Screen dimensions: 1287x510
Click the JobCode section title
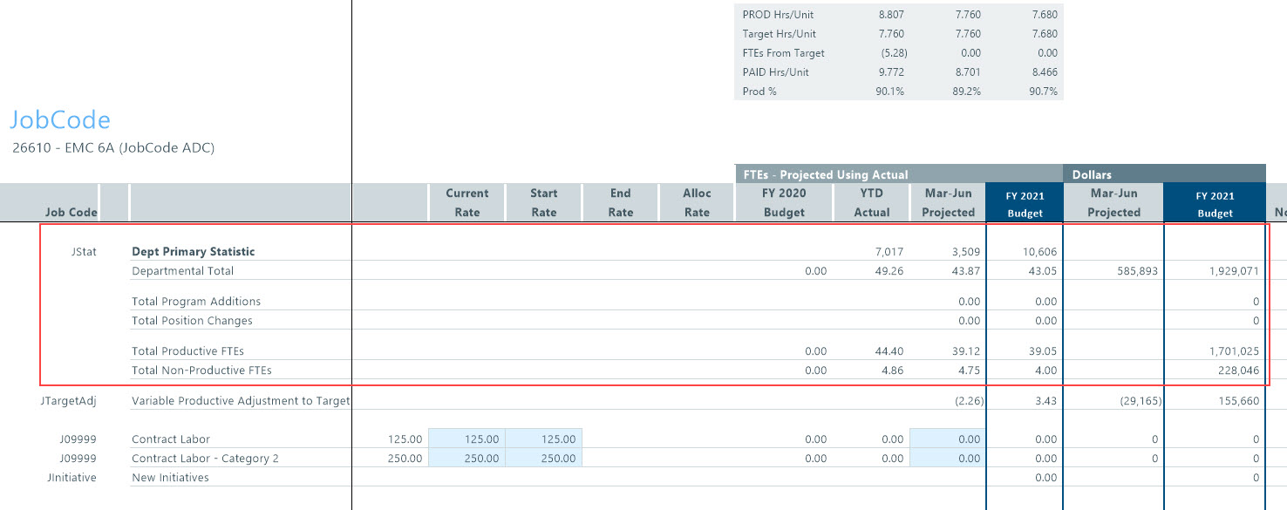click(x=60, y=120)
